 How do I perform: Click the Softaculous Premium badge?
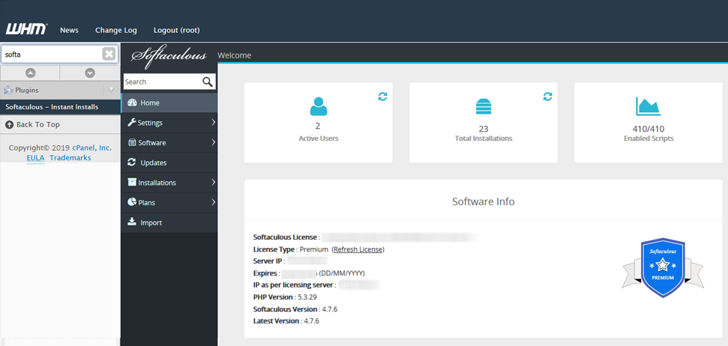click(x=663, y=267)
